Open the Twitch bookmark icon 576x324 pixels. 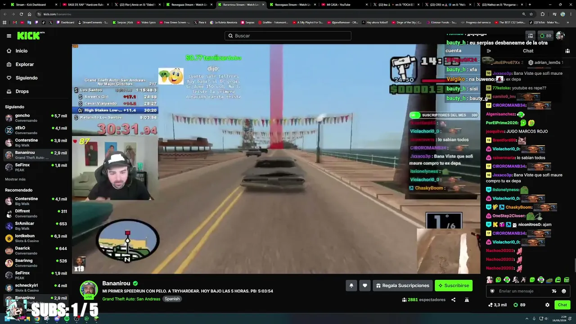(36, 22)
